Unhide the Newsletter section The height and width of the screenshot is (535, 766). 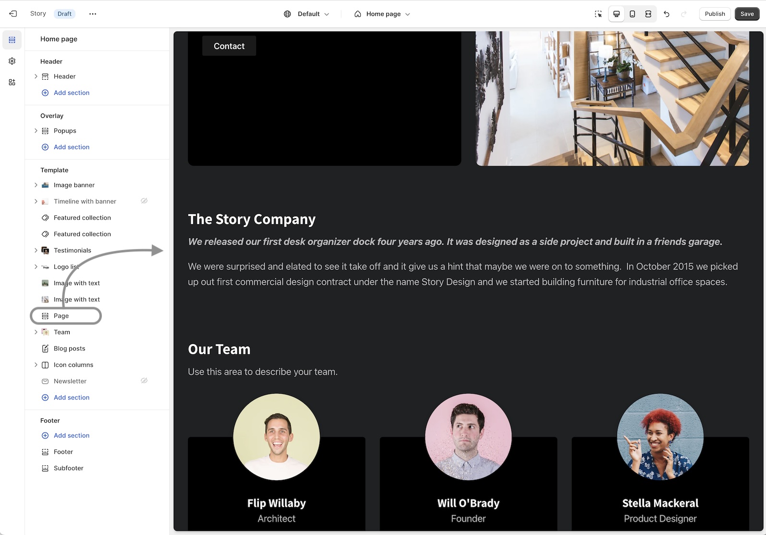coord(144,381)
